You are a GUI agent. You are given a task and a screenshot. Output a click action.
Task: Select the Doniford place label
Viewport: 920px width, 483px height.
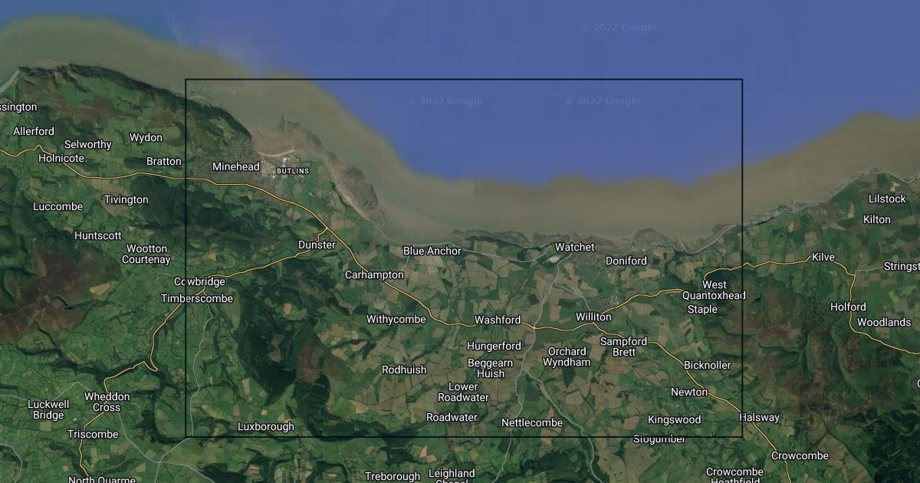coord(626,261)
